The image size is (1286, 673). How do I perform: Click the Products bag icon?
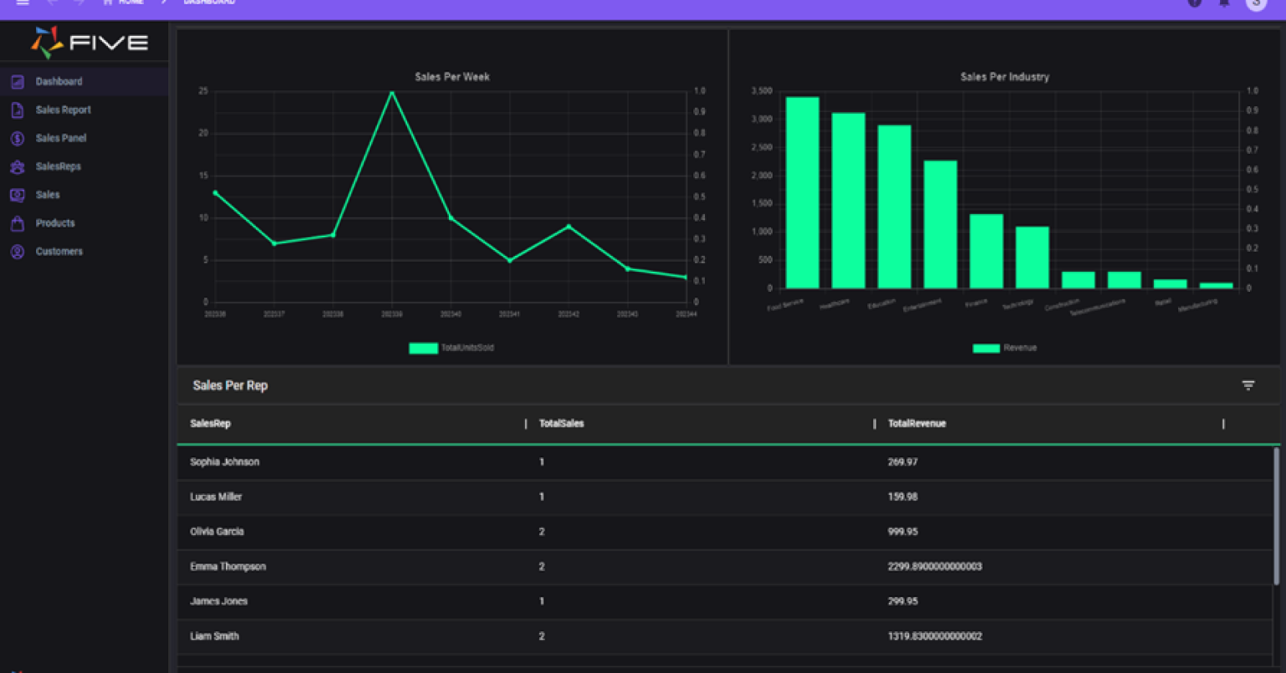pos(17,223)
